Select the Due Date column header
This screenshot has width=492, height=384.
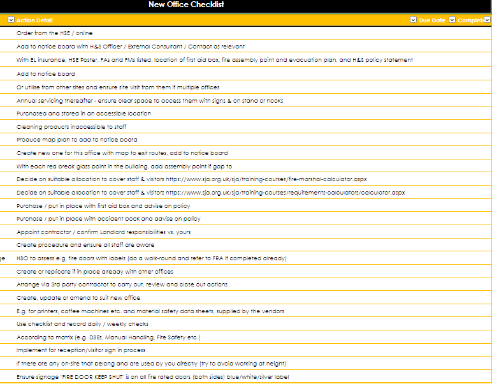432,20
